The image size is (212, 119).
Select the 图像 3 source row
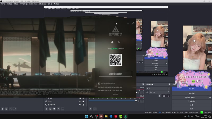coord(65,101)
